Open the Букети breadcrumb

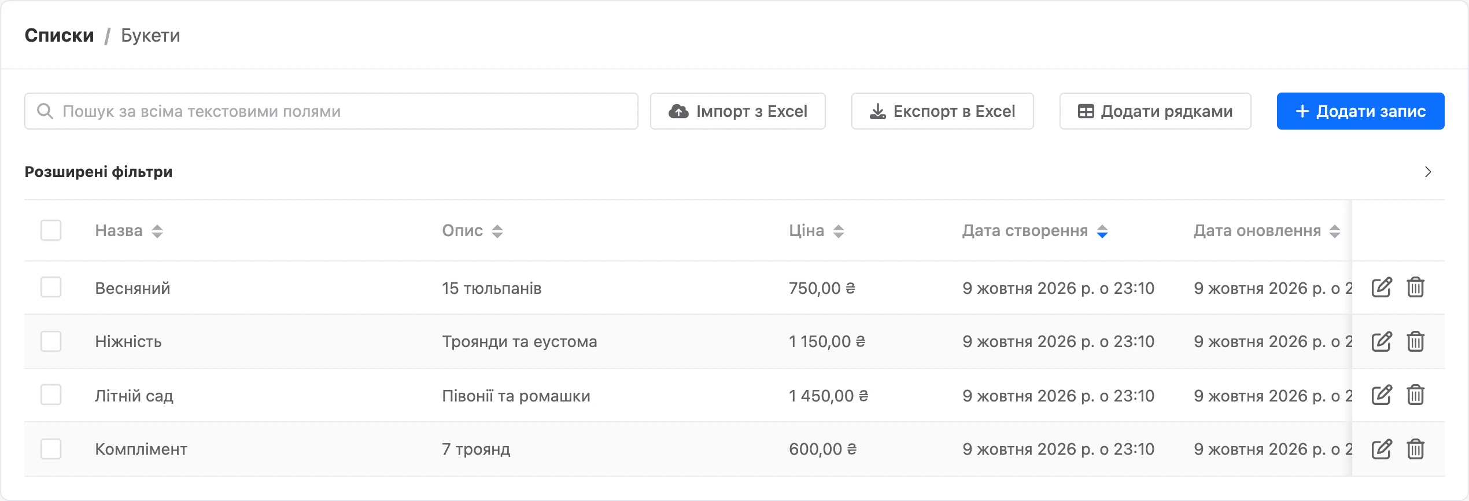point(150,35)
